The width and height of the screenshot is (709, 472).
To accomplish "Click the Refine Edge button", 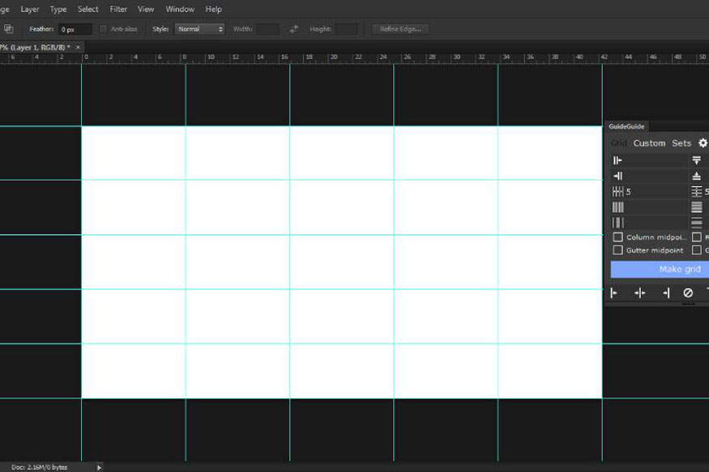I will tap(399, 28).
